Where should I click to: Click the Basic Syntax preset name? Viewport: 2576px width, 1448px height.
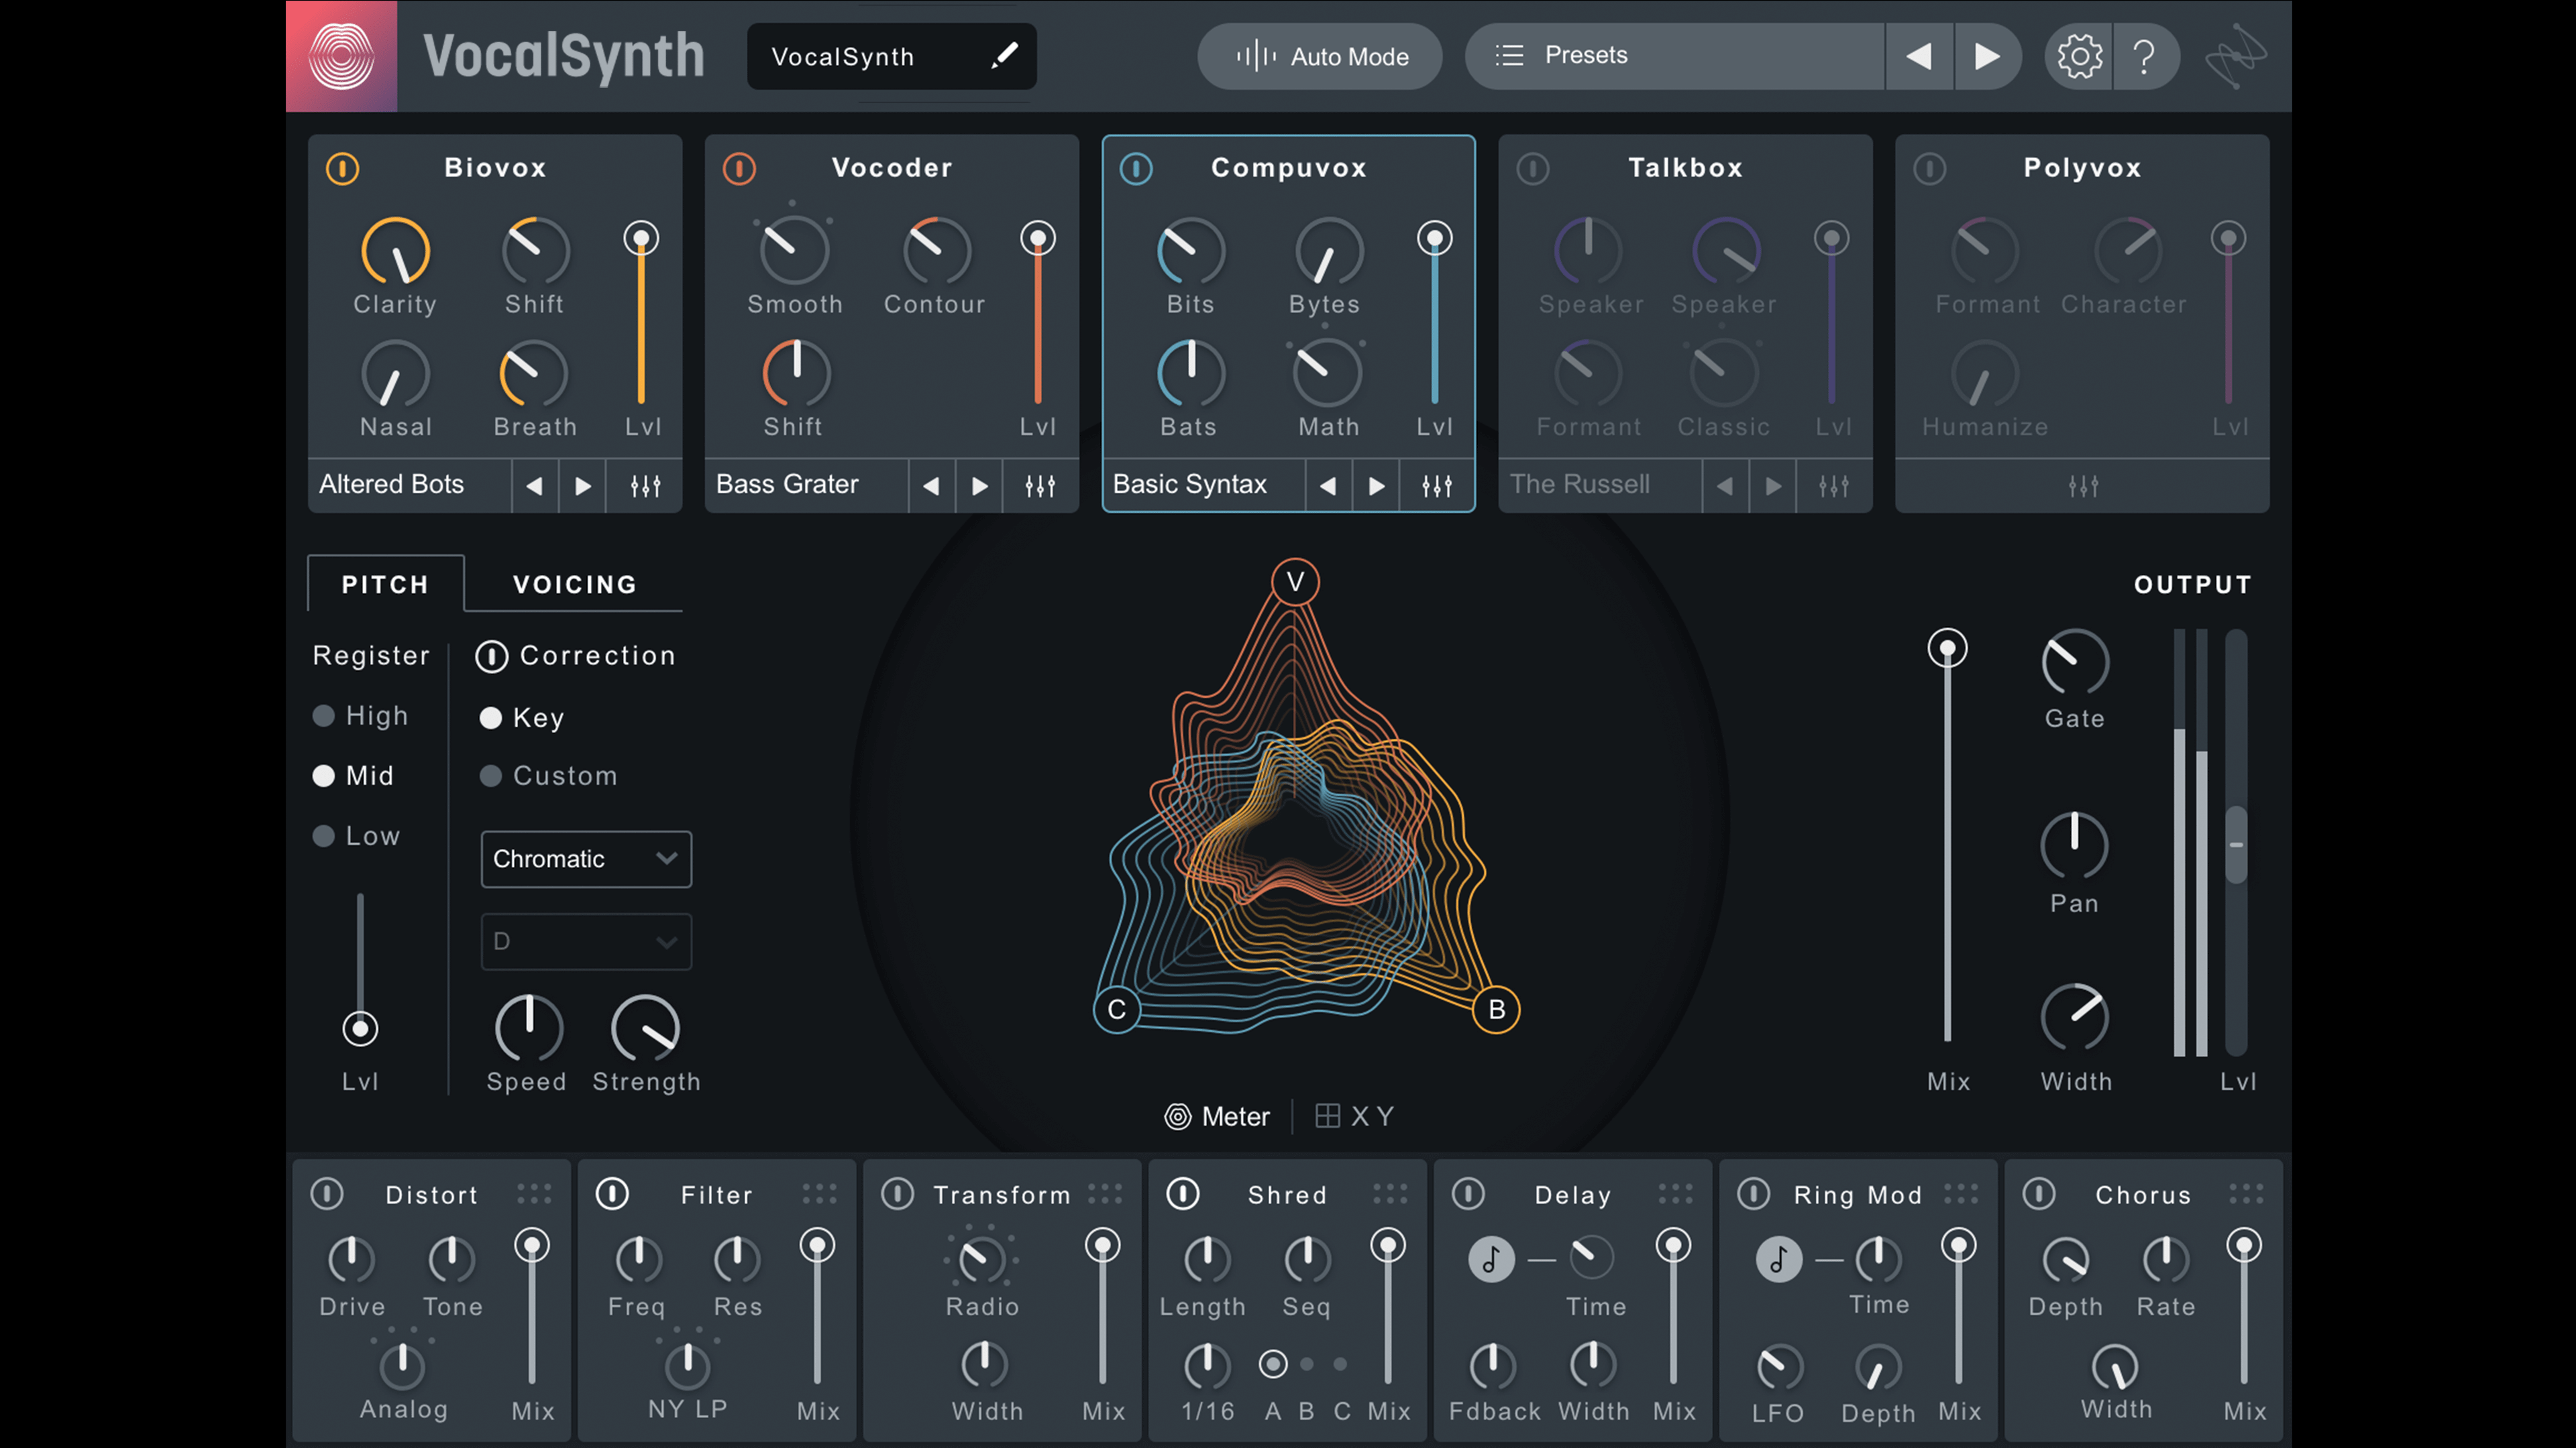click(x=1189, y=483)
